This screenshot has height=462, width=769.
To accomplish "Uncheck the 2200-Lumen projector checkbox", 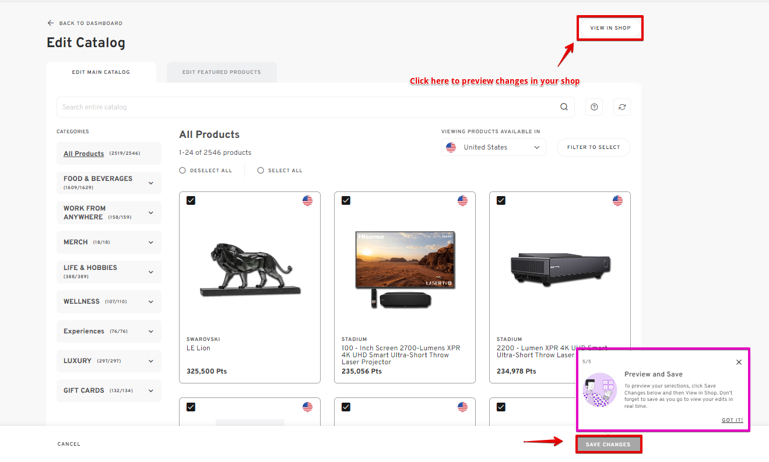I will tap(501, 200).
